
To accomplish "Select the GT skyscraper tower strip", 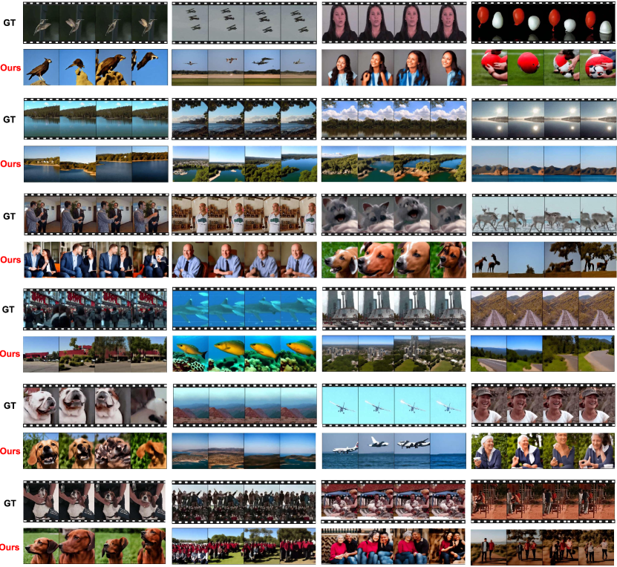I will [x=394, y=309].
